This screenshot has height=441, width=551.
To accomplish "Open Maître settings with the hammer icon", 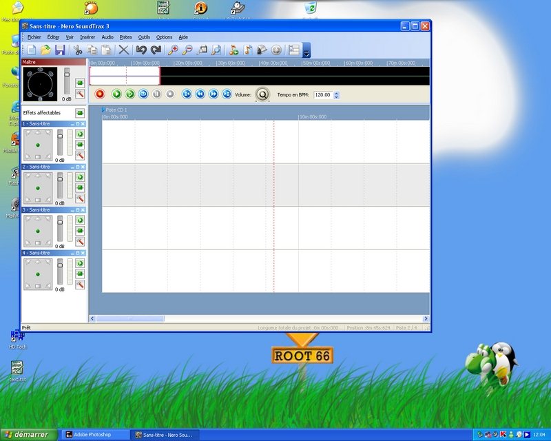I will (x=80, y=94).
